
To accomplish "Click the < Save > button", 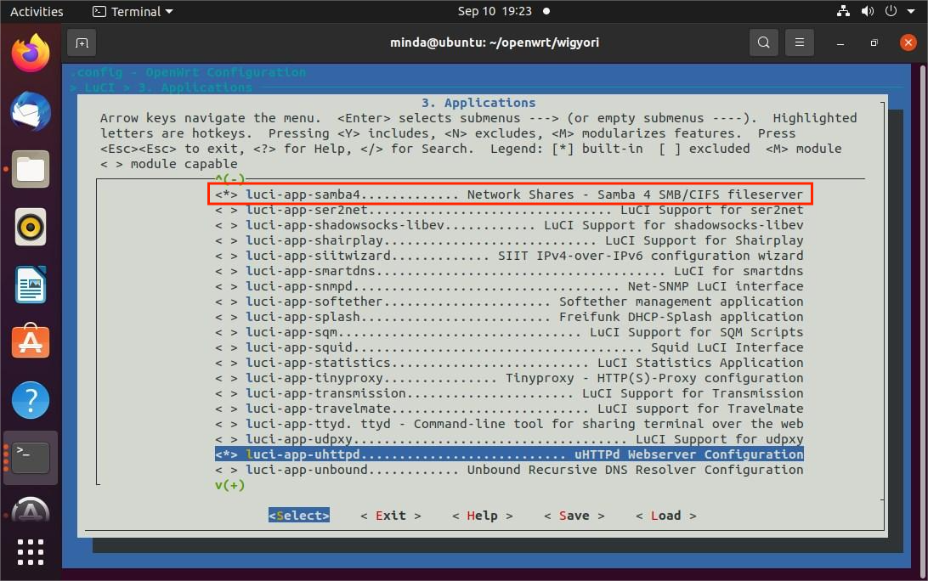I will click(x=574, y=516).
